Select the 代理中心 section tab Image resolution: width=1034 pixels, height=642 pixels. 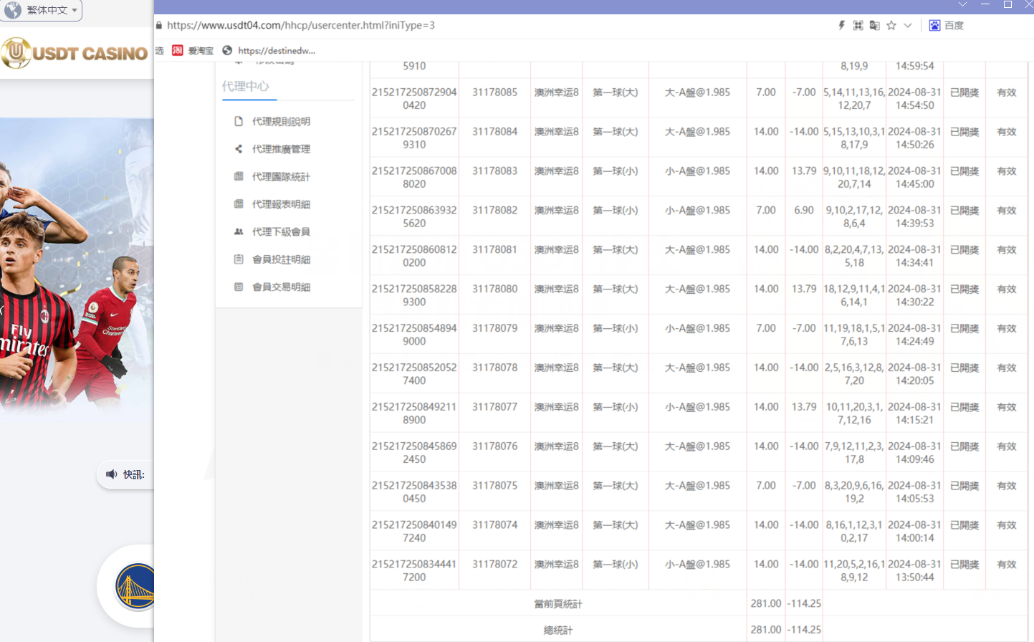tap(246, 86)
